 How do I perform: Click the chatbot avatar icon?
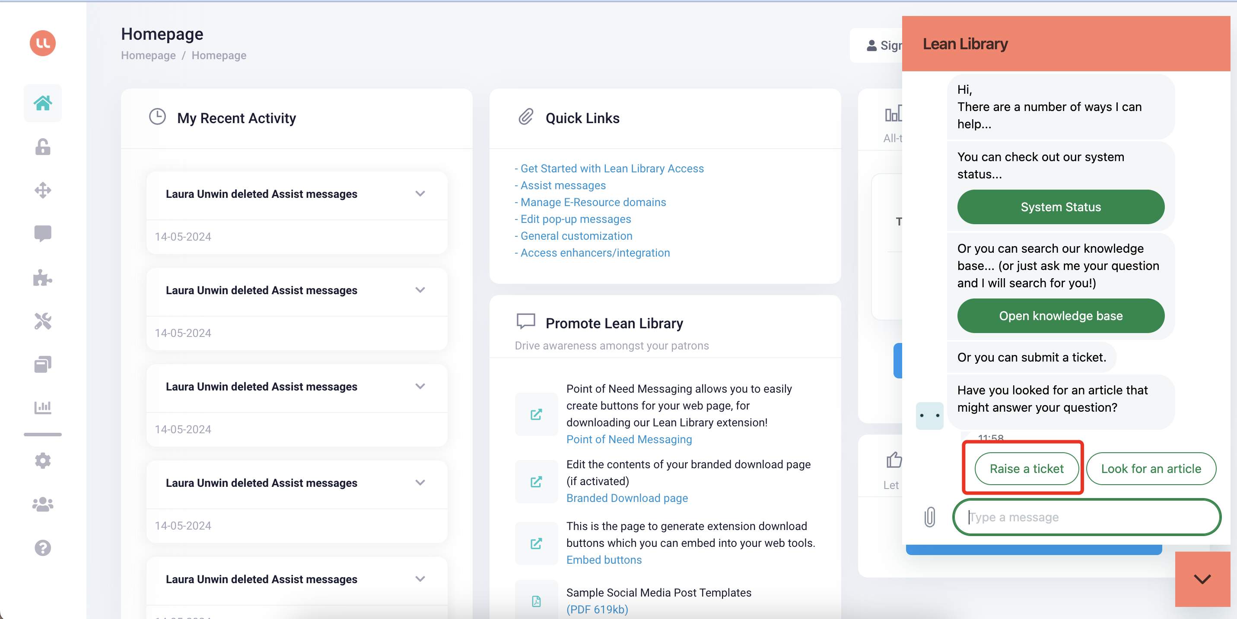click(930, 416)
